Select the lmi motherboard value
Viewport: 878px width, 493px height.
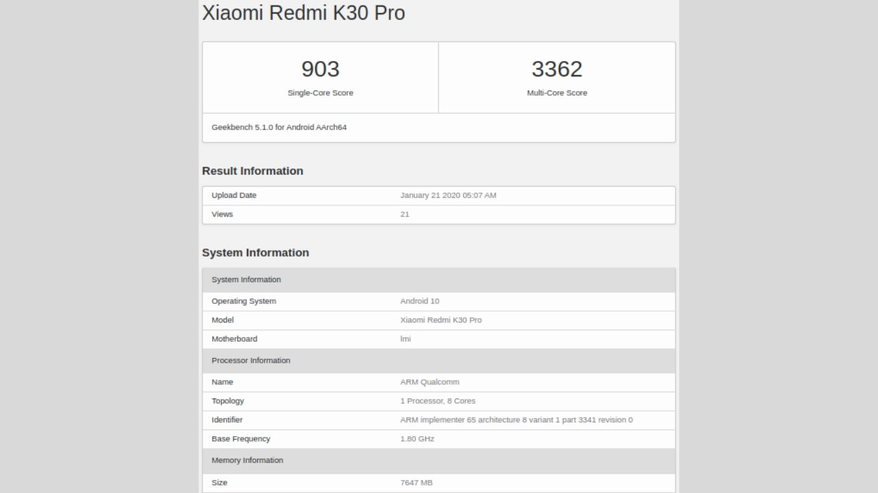pyautogui.click(x=405, y=339)
